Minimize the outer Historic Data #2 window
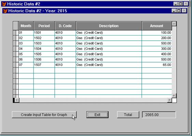The width and height of the screenshot is (192, 136). (x=176, y=4)
